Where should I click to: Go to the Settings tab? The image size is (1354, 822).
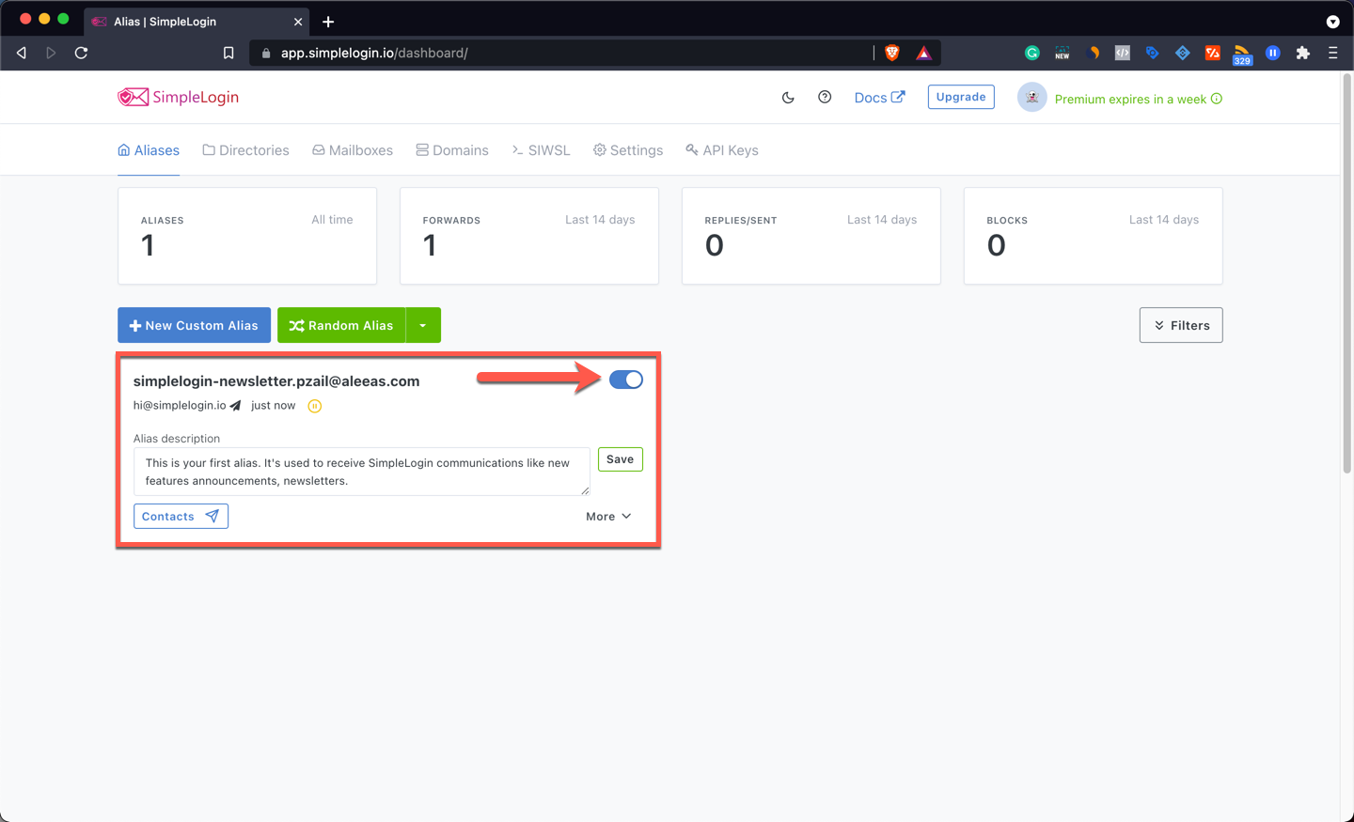pyautogui.click(x=628, y=150)
